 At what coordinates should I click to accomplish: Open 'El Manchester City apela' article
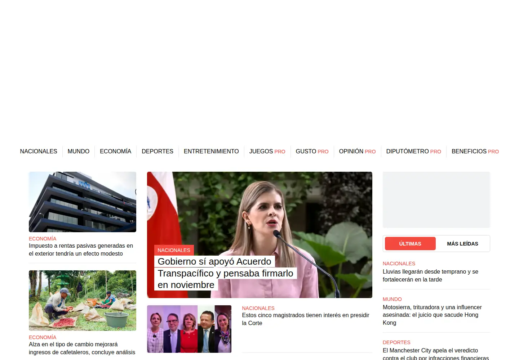pyautogui.click(x=436, y=354)
